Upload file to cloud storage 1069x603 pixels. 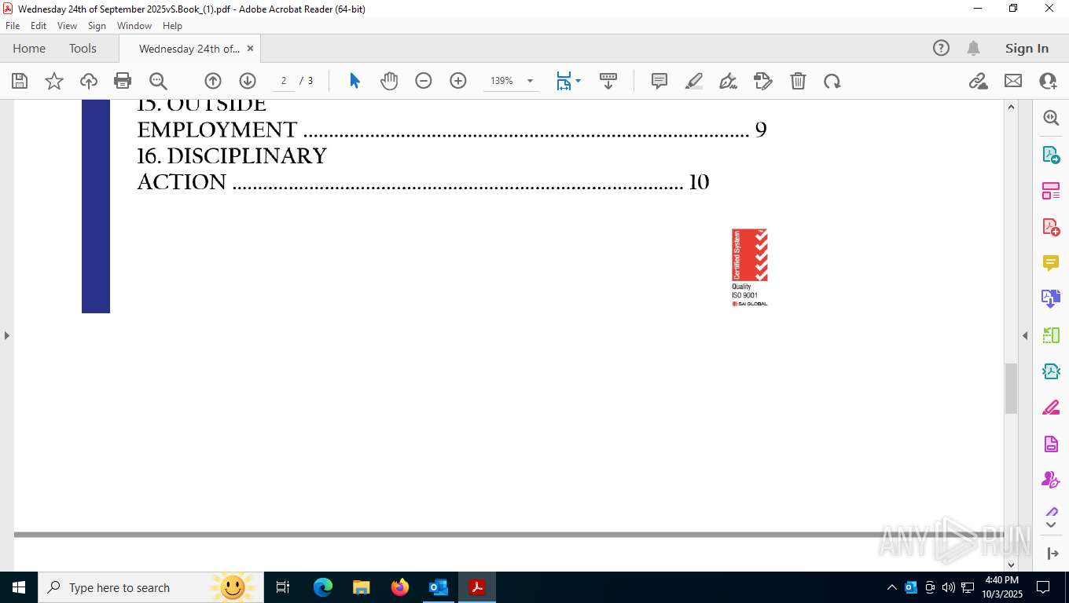click(89, 81)
